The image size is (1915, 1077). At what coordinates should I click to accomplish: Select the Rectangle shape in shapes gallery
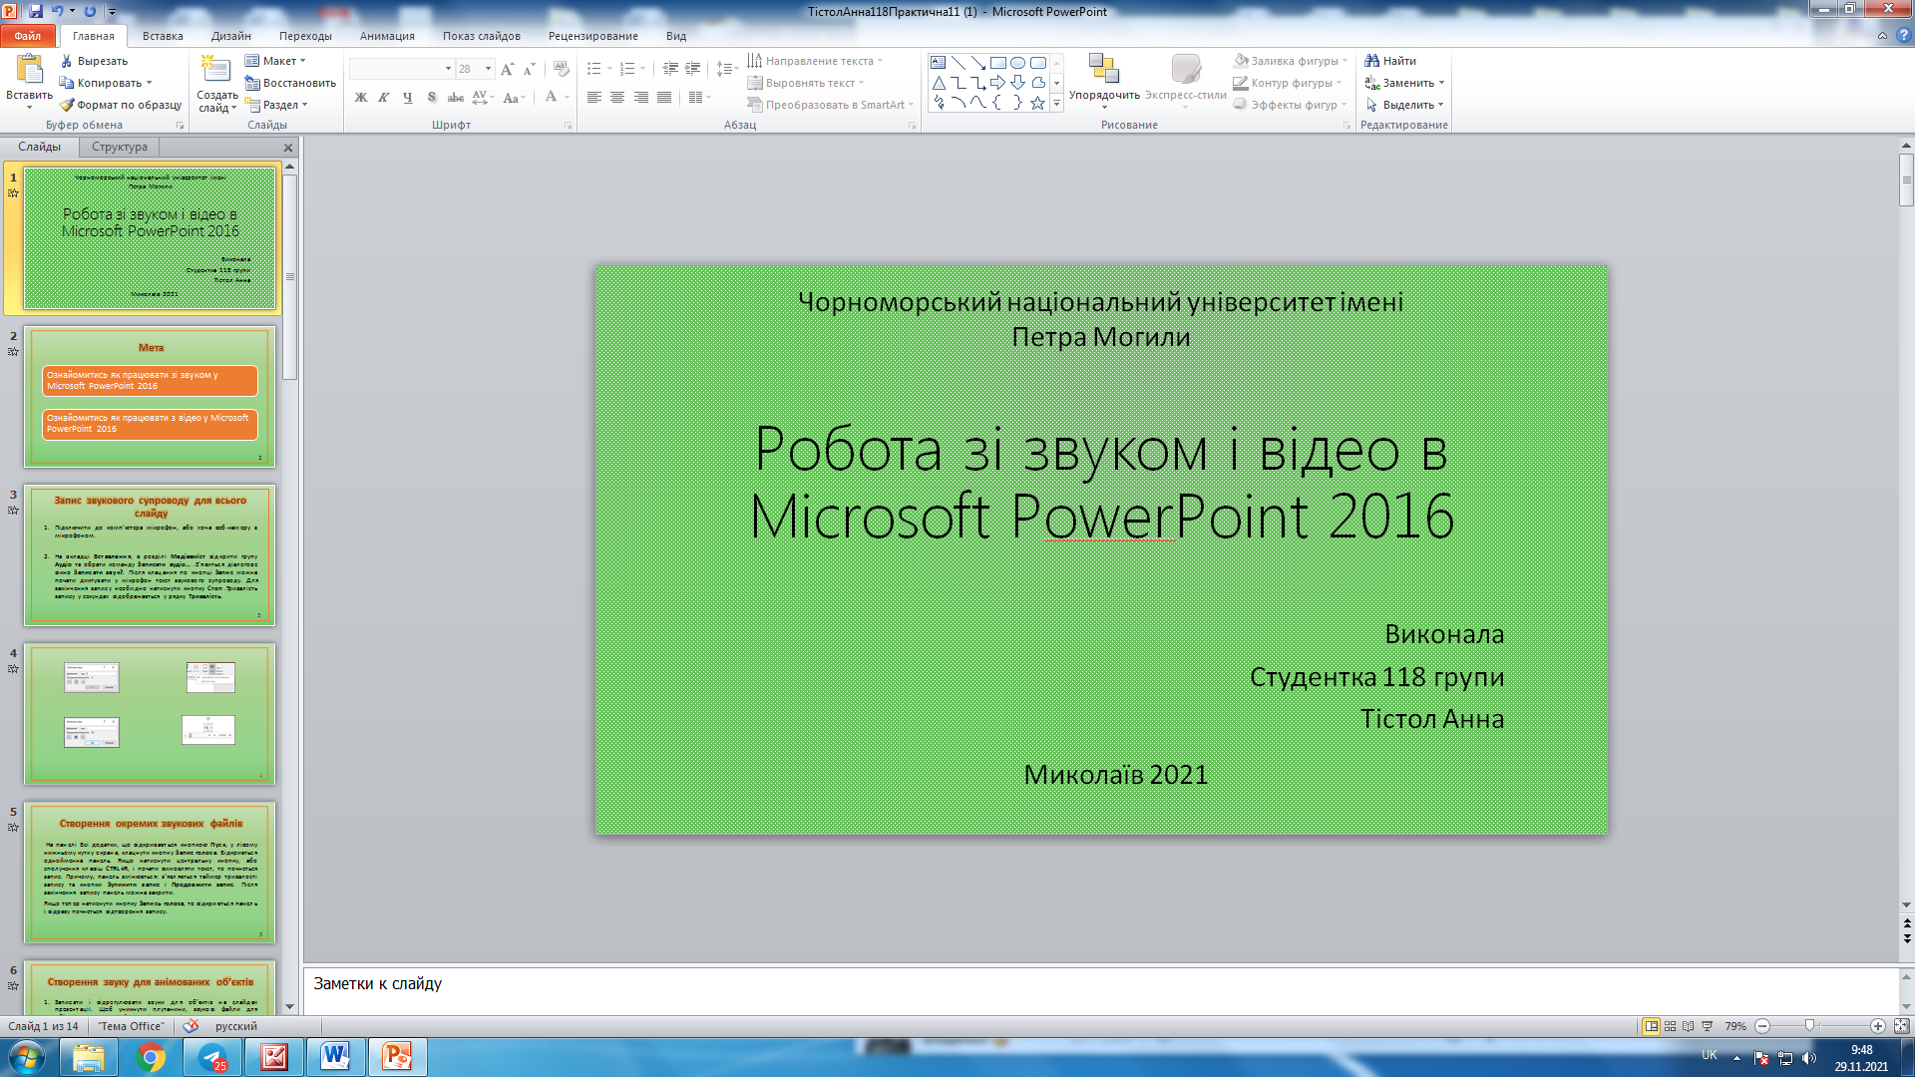coord(997,62)
